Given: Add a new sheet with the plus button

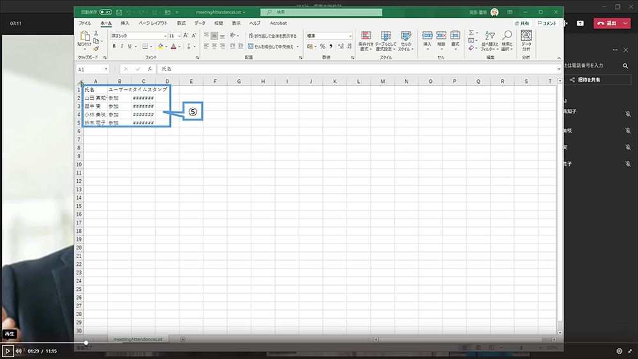Looking at the screenshot, I should point(182,339).
